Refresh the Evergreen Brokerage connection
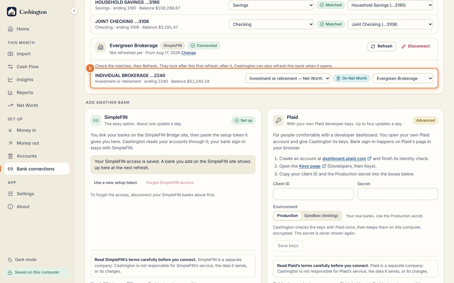 click(381, 46)
